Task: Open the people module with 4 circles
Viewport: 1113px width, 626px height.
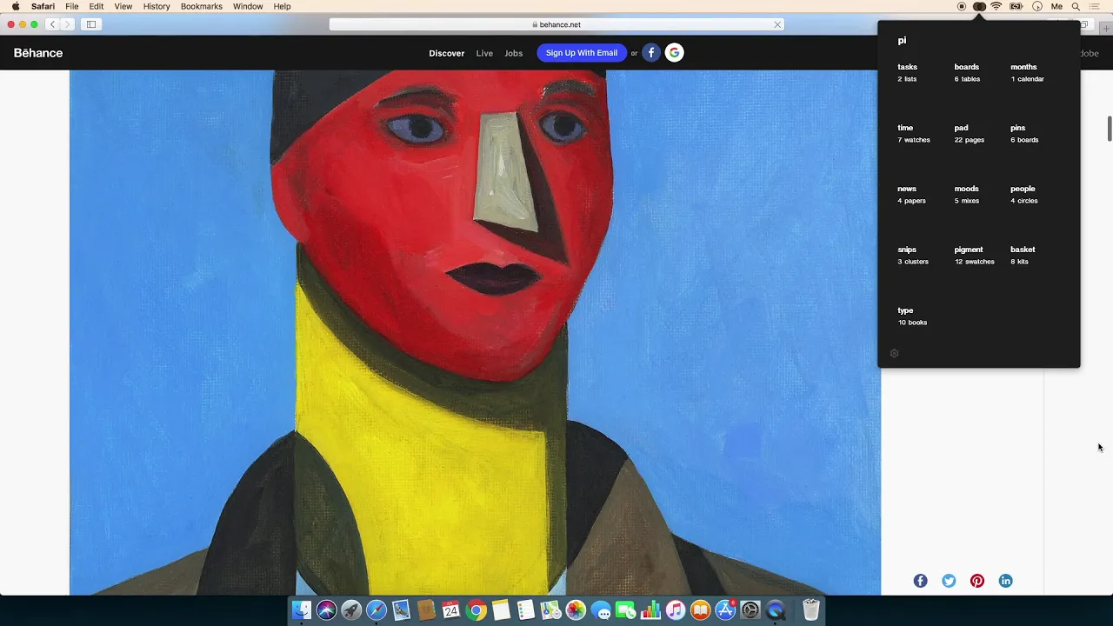Action: (x=1024, y=194)
